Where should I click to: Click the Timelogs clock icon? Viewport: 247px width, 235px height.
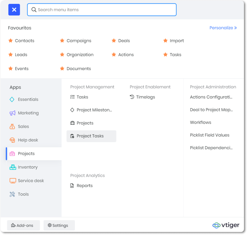(x=131, y=97)
